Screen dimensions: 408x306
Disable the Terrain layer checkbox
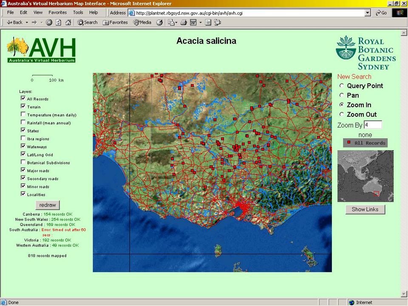click(23, 106)
